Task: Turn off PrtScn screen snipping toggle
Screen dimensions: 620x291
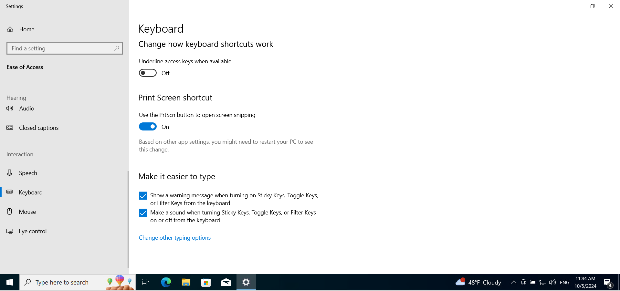Action: pyautogui.click(x=148, y=127)
